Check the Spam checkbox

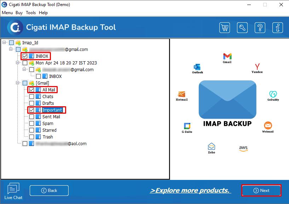tap(32, 123)
